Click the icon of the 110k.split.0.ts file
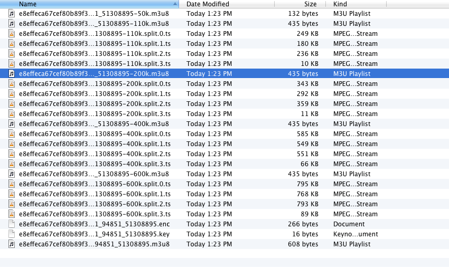The height and width of the screenshot is (268, 449). (x=12, y=34)
